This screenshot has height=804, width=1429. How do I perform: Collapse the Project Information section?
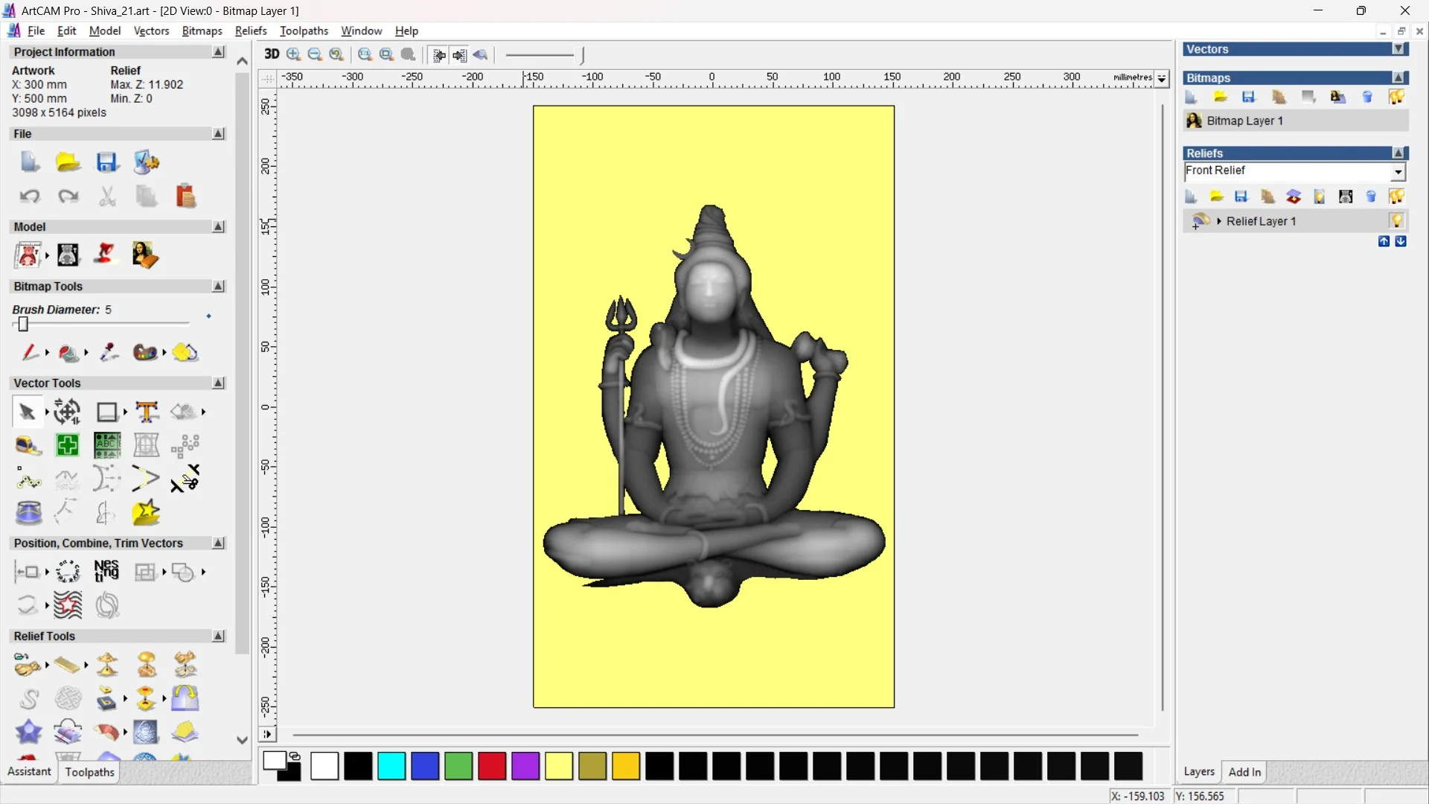(218, 51)
